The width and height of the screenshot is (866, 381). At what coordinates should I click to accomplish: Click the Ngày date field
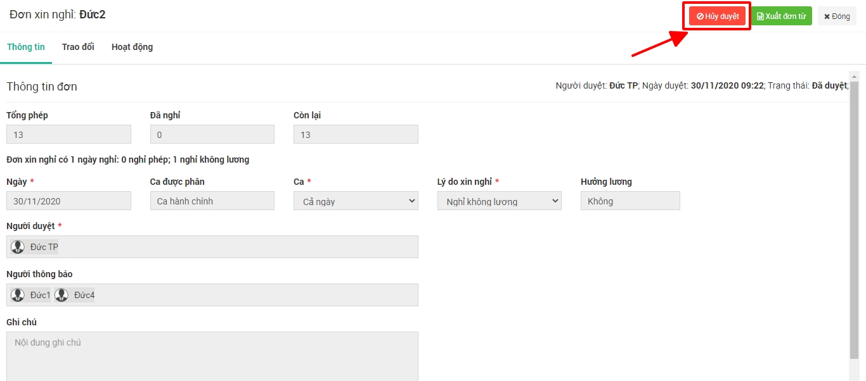pos(68,201)
